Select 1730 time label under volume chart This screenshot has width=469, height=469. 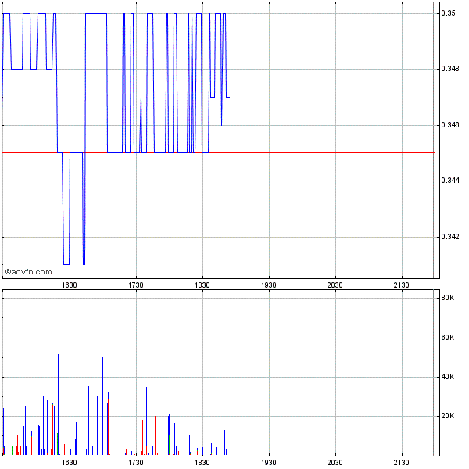click(136, 463)
